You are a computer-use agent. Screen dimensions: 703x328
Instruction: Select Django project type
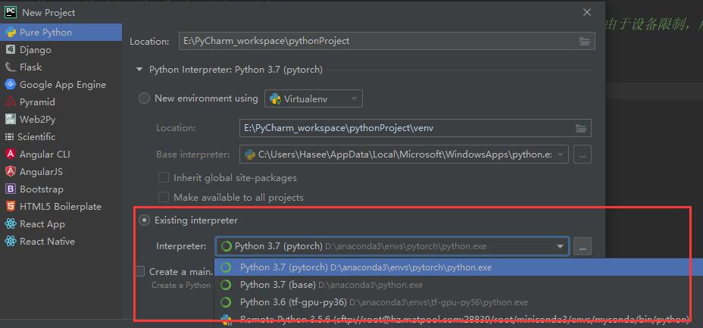(x=61, y=50)
